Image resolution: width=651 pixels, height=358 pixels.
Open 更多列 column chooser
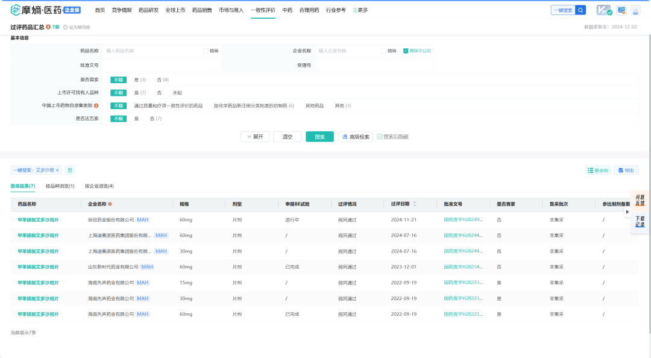(598, 171)
